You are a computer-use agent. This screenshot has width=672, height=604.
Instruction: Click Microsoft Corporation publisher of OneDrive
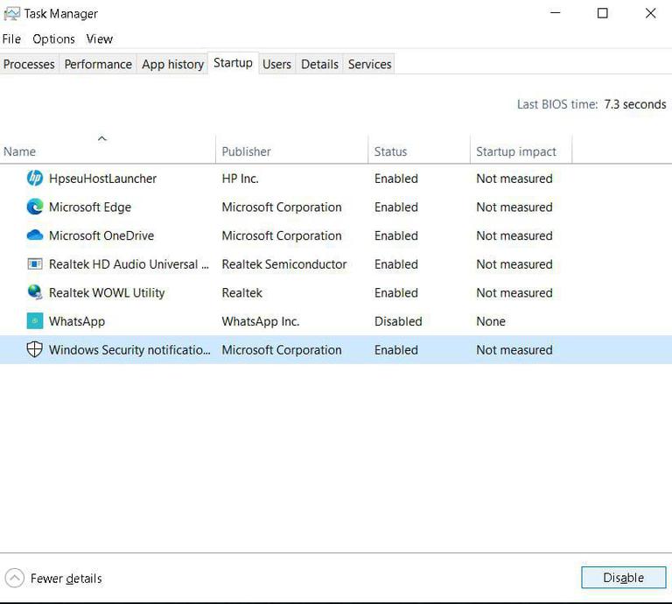pos(282,235)
